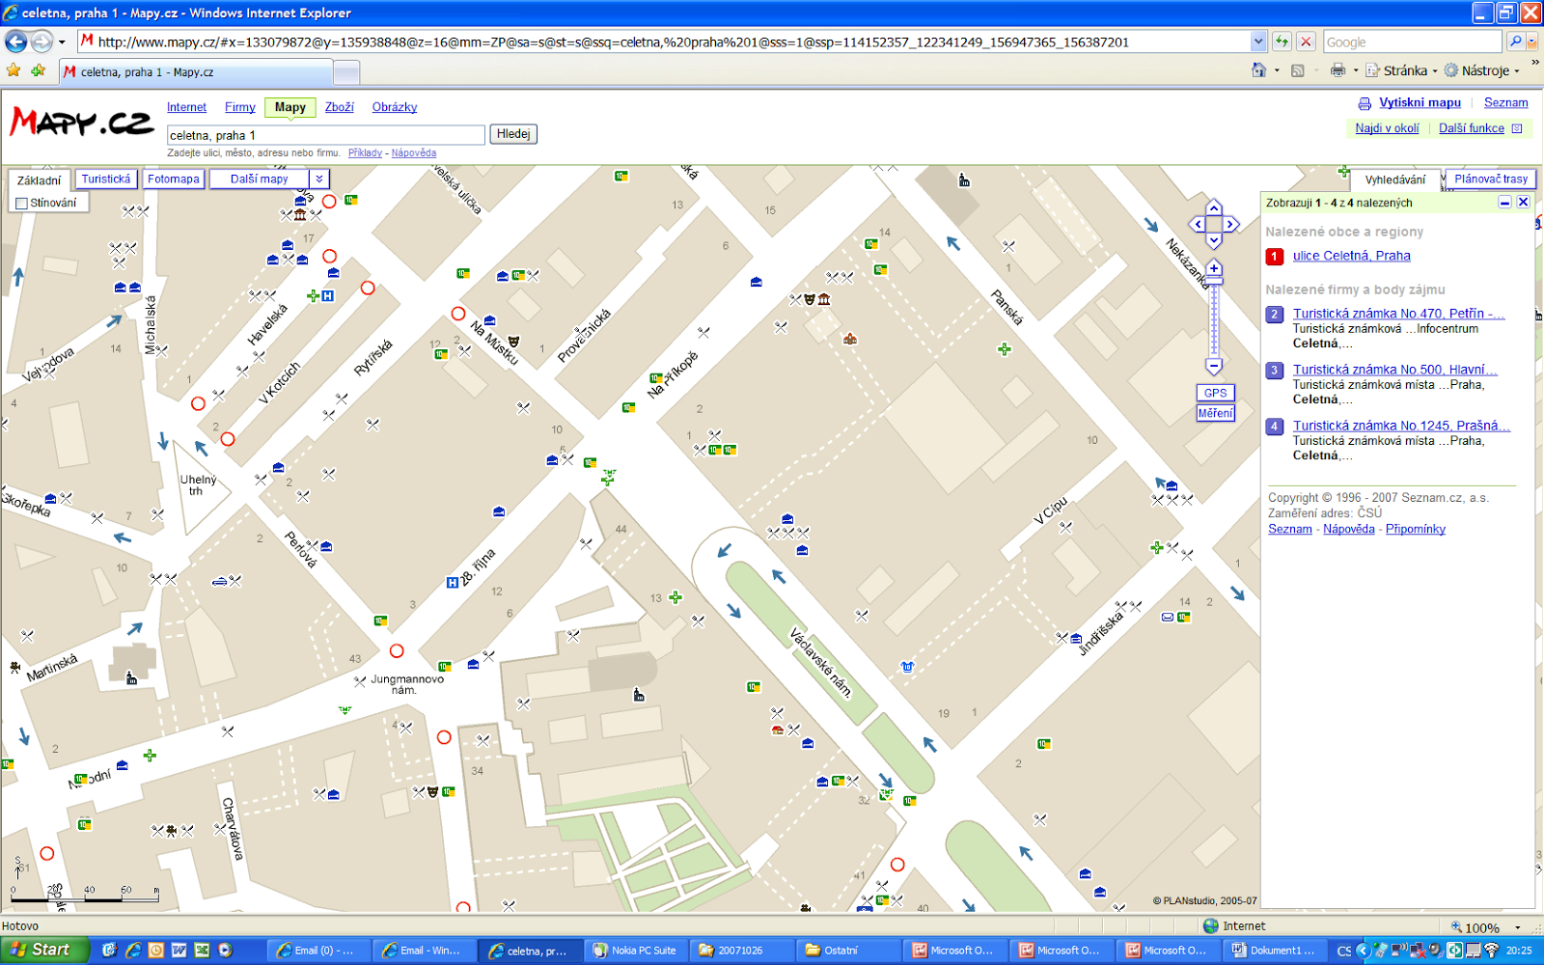Go to the Internet section link
This screenshot has height=965, width=1544.
[186, 107]
